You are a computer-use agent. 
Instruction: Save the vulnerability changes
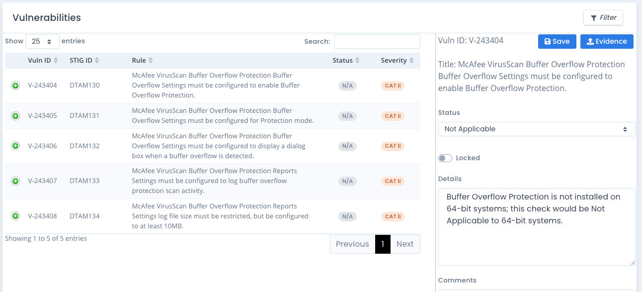557,41
